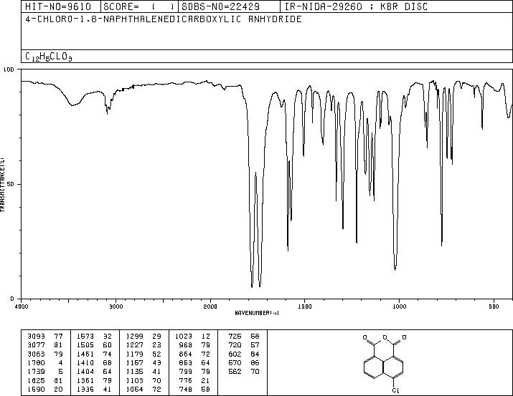Click peak table entry 1336

point(85,390)
